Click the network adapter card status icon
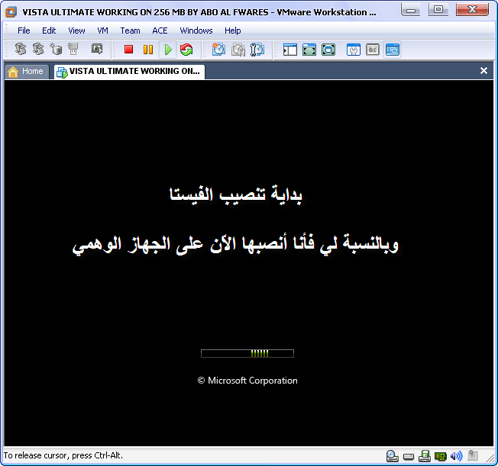 (x=441, y=457)
